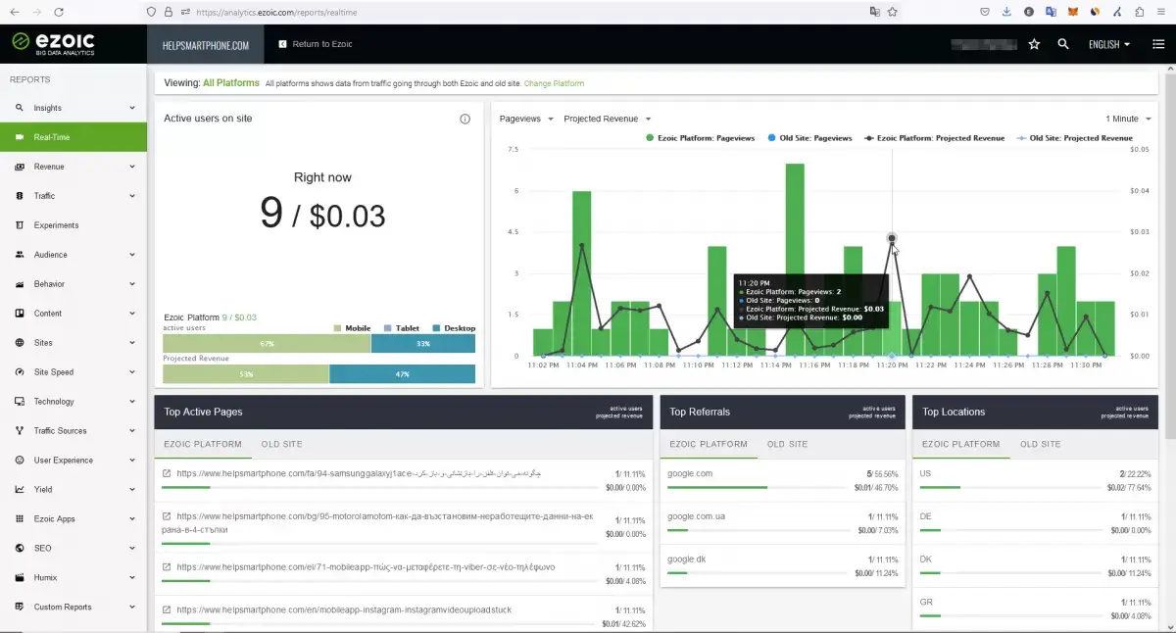This screenshot has height=633, width=1176.
Task: Click Return to Ezoic link
Action: pos(315,44)
